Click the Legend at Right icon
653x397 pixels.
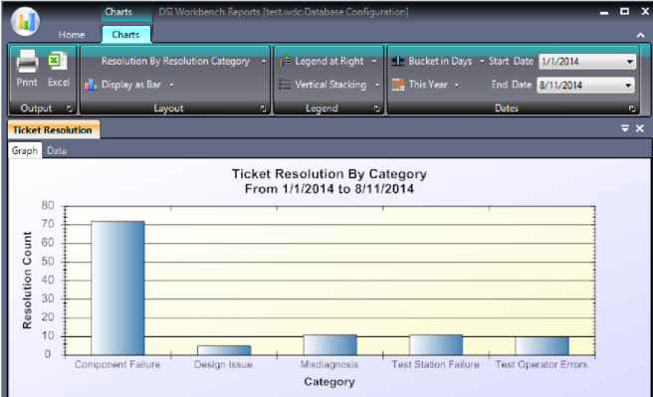[286, 61]
